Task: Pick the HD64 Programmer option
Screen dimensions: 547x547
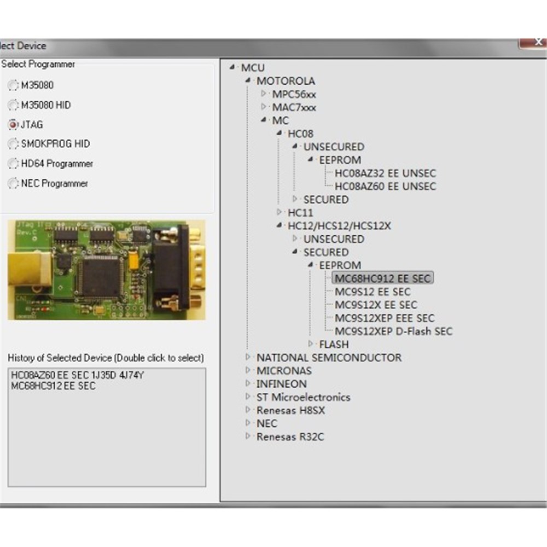Action: pyautogui.click(x=13, y=164)
